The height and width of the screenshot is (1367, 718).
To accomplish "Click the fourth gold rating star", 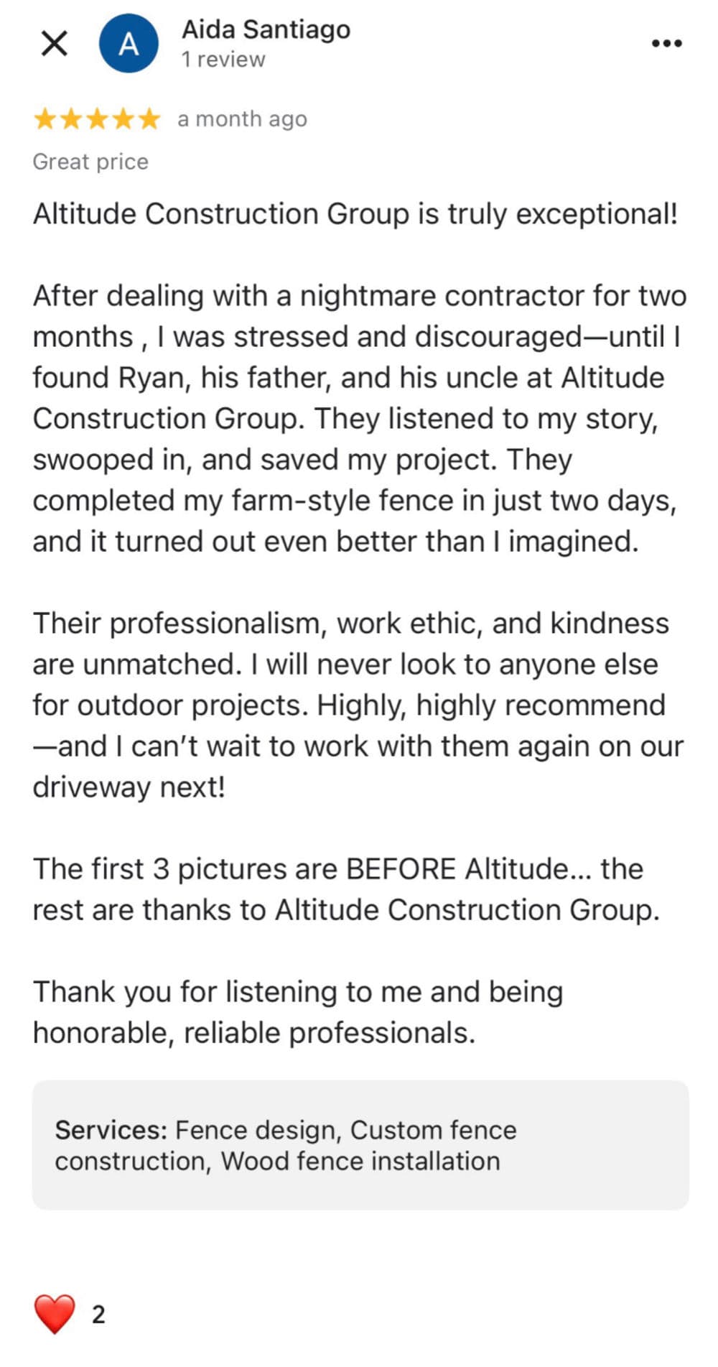I will tap(123, 119).
